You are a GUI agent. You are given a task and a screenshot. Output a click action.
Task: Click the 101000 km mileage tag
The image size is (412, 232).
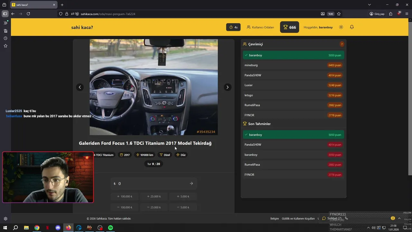click(x=145, y=155)
